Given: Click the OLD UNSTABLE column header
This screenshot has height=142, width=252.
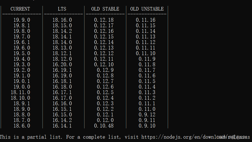Looking at the screenshot, I should click(x=147, y=9).
